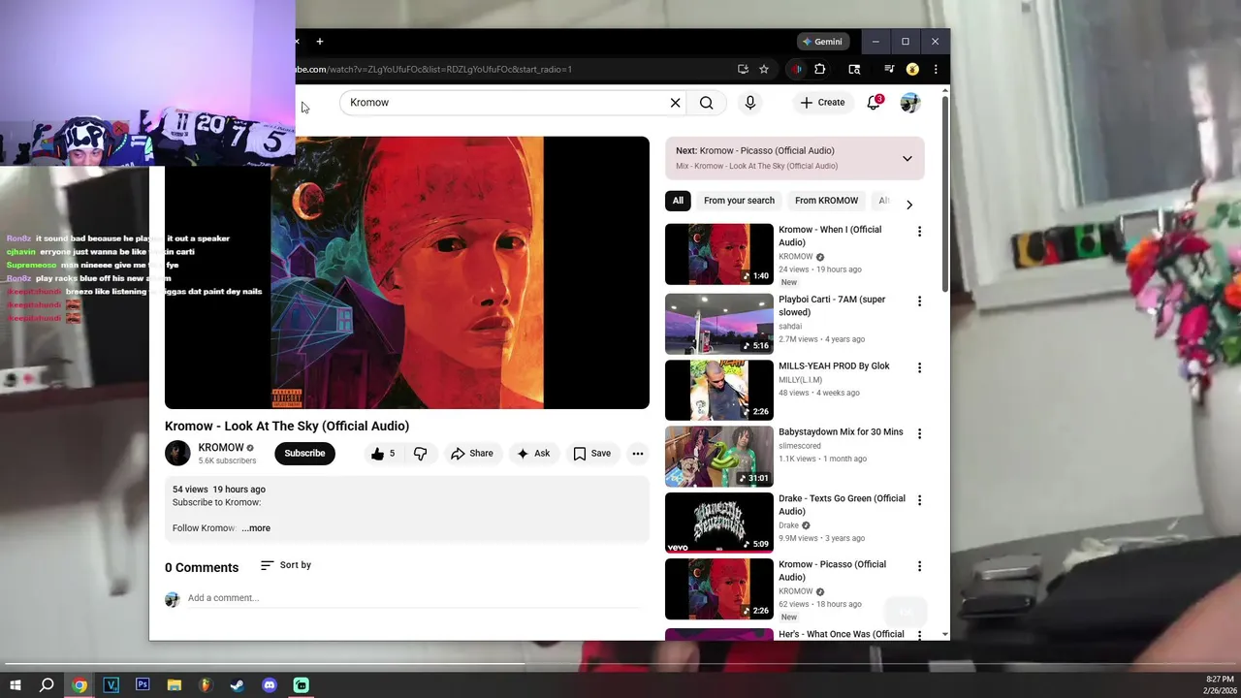
Task: Open more actions ellipsis under video
Action: (x=638, y=454)
